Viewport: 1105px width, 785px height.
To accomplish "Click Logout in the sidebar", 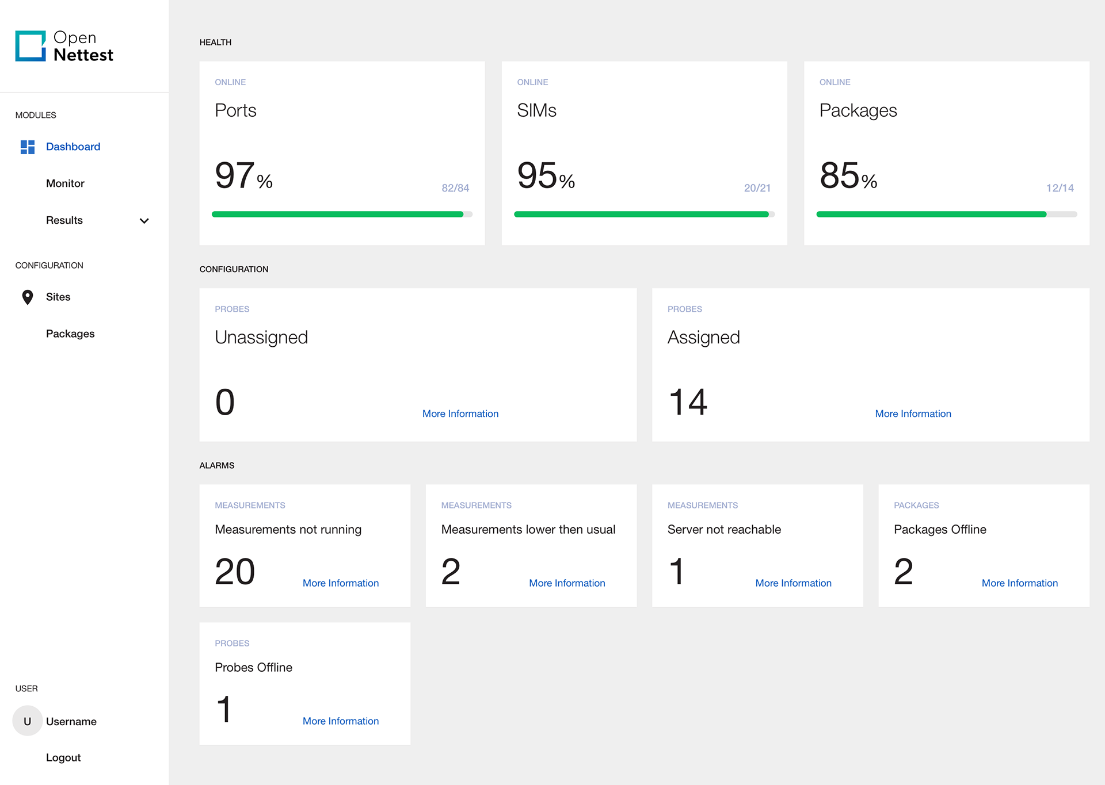I will pos(63,757).
